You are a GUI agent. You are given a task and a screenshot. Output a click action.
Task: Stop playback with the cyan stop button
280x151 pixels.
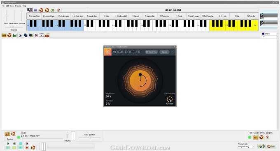tap(21, 148)
